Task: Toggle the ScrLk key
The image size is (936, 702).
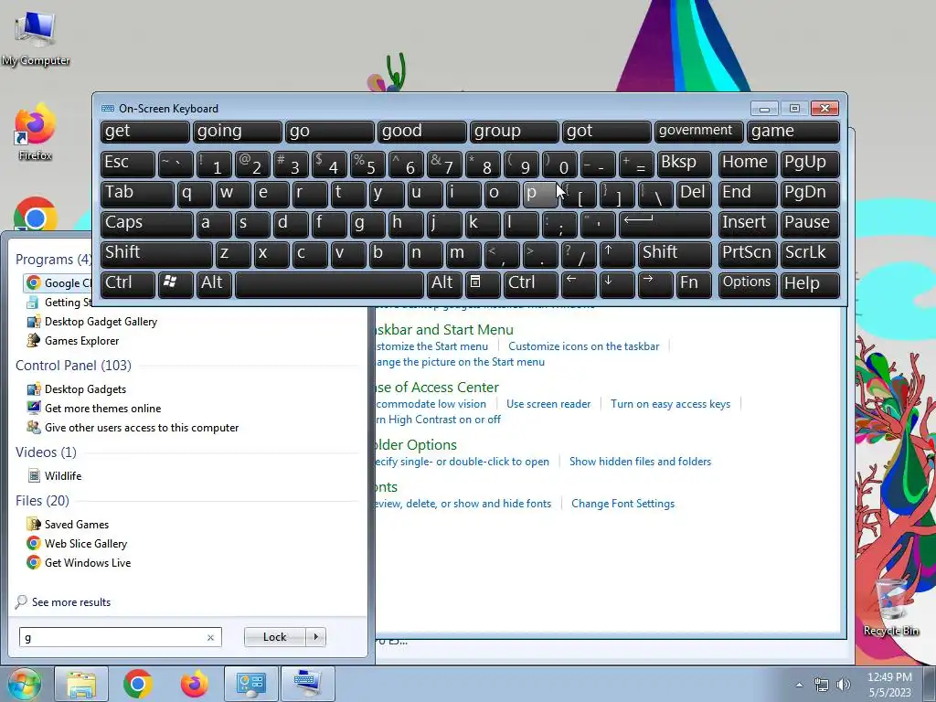Action: coord(810,254)
